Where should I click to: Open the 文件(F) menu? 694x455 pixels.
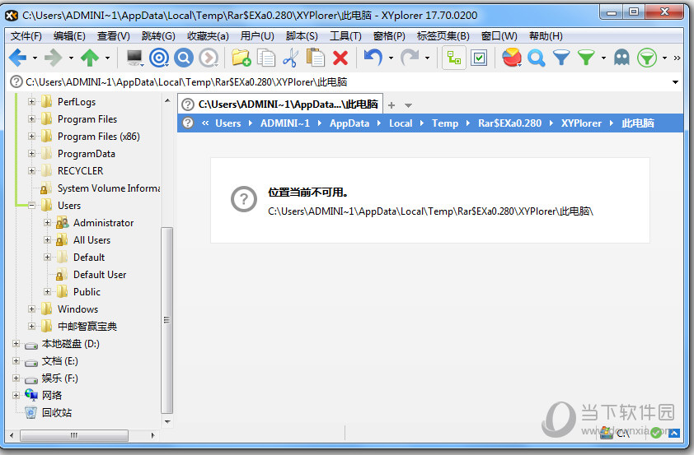coord(26,35)
